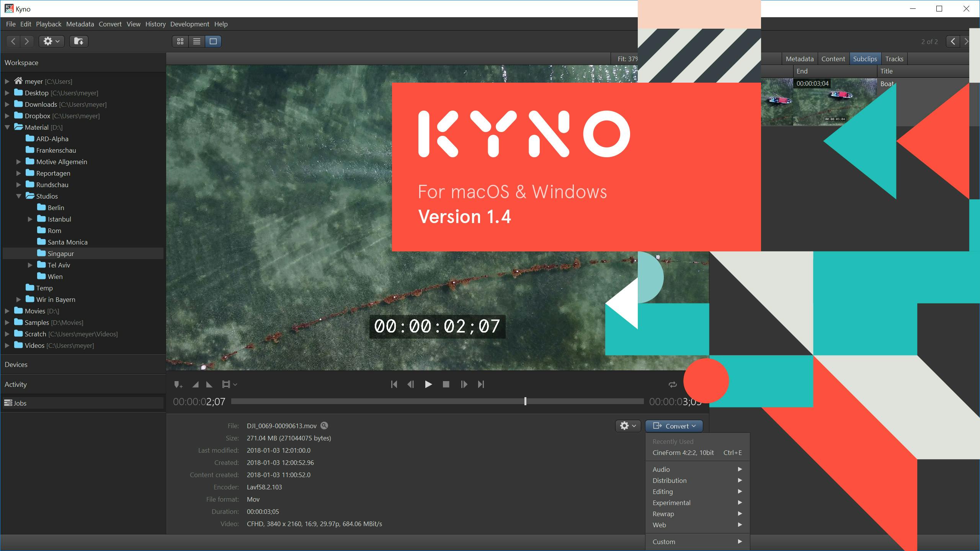Expand the meyer home folder
980x551 pixels.
point(7,82)
